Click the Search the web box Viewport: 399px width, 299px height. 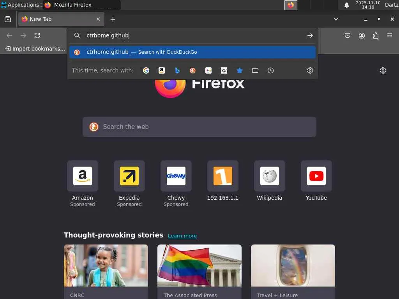(199, 127)
